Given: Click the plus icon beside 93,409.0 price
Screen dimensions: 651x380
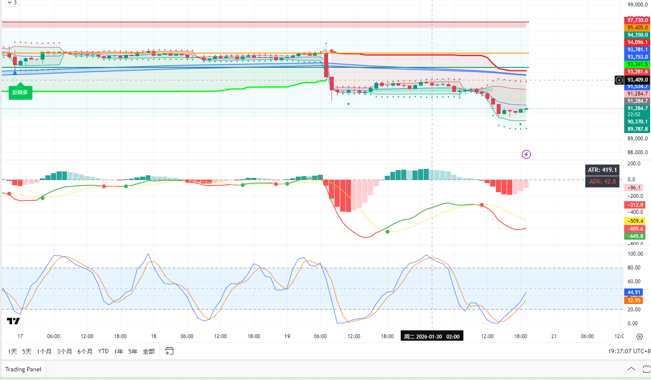Looking at the screenshot, I should click(x=619, y=80).
